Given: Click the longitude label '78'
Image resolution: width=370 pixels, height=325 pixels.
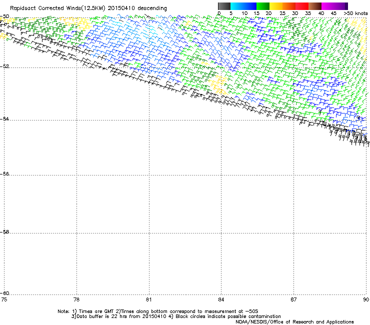Looking at the screenshot, I should click(76, 299).
